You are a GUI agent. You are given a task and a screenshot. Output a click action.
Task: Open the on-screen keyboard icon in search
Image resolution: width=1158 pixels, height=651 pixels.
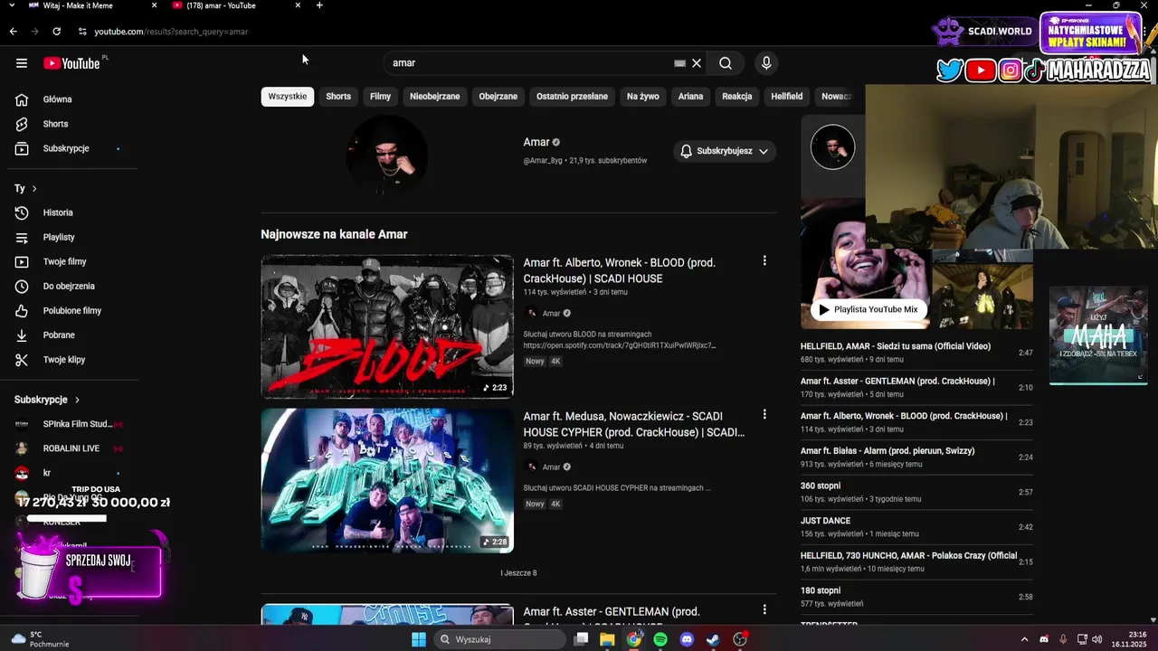(x=679, y=63)
